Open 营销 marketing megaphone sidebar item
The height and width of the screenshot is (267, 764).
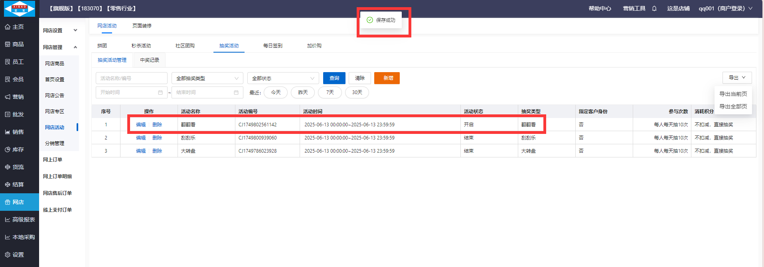coord(8,97)
